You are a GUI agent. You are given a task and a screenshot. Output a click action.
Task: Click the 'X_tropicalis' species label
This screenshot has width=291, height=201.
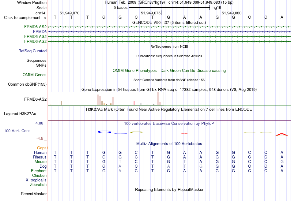[36, 180]
